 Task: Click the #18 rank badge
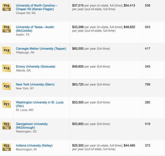tap(7, 50)
